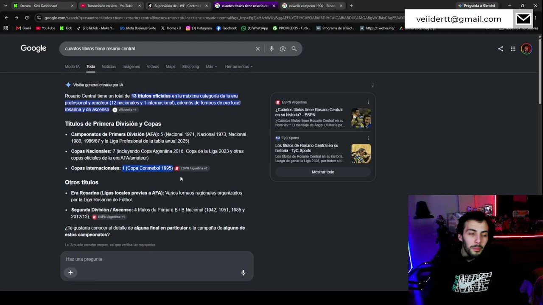543x305 pixels.
Task: Open options for the TyC Sports source
Action: coord(368,138)
